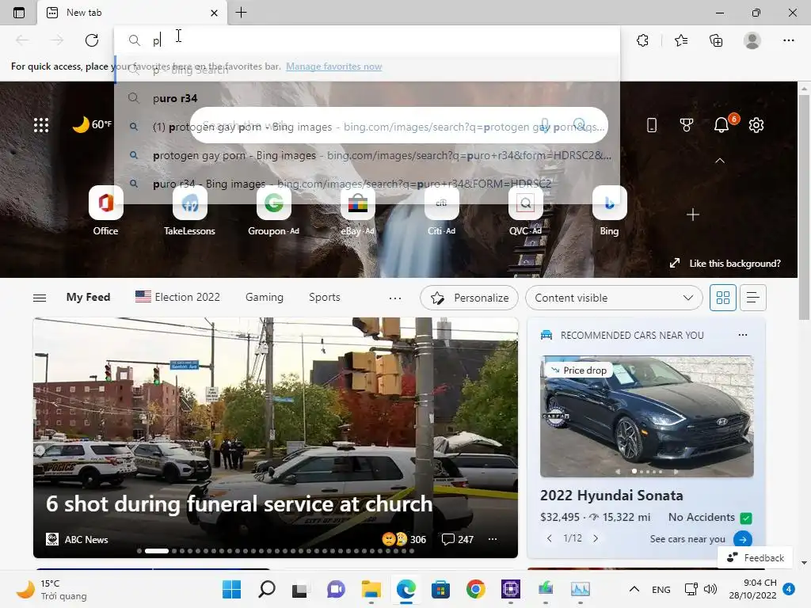Click reactions count 306 on news card
The height and width of the screenshot is (608, 811).
(404, 539)
